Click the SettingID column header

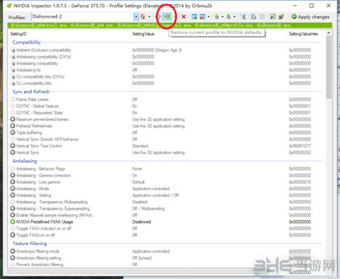pos(18,34)
